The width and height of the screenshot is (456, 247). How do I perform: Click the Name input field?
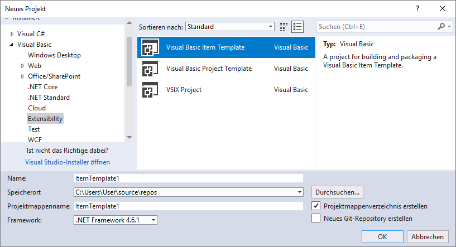tap(188, 178)
